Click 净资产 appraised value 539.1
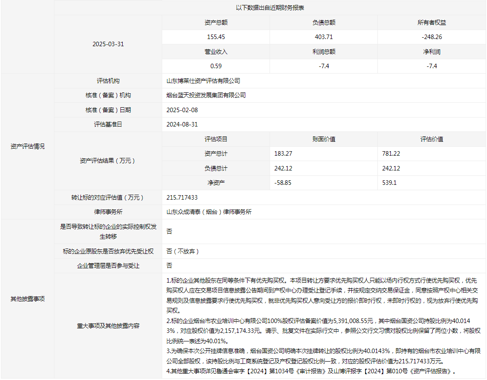Image resolution: width=487 pixels, height=380 pixels. [389, 183]
